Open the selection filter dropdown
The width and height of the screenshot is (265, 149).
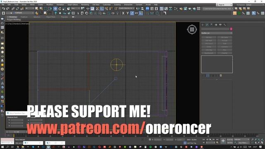click(29, 8)
